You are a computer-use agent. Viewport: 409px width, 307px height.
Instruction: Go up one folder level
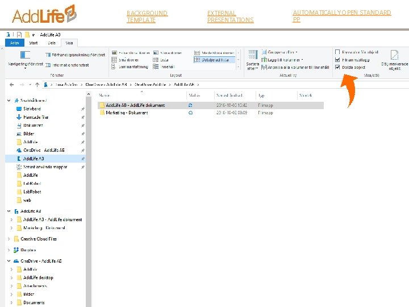[x=37, y=85]
